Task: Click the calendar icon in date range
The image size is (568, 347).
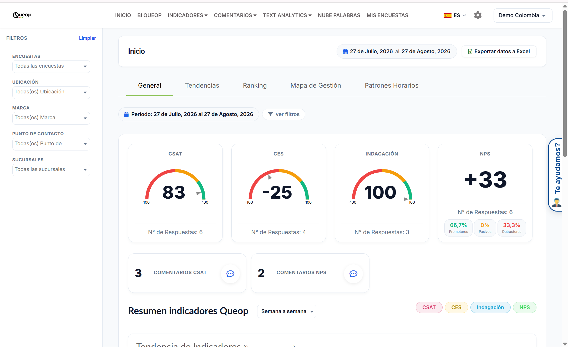Action: (x=345, y=52)
